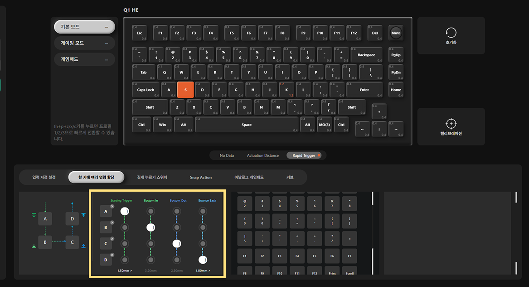
Task: Select the orange S key on keyboard
Action: coord(185,90)
